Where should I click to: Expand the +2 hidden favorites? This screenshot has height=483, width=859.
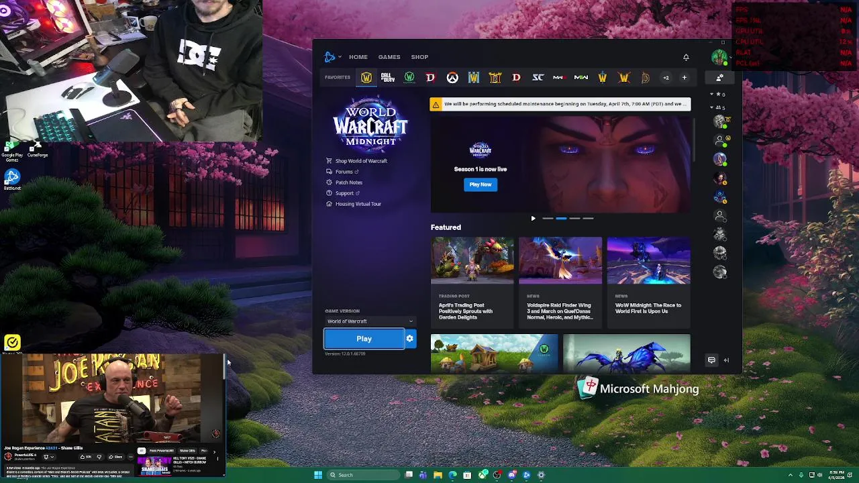(666, 78)
